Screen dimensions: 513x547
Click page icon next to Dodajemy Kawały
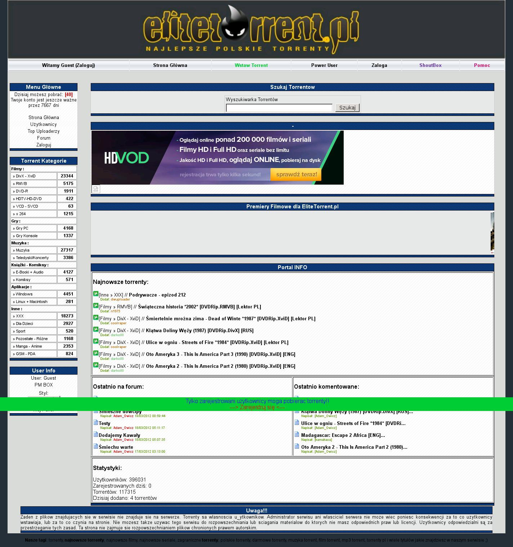click(96, 434)
